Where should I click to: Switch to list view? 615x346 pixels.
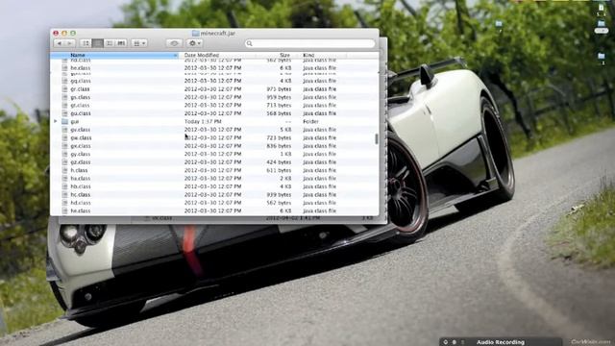pos(98,43)
